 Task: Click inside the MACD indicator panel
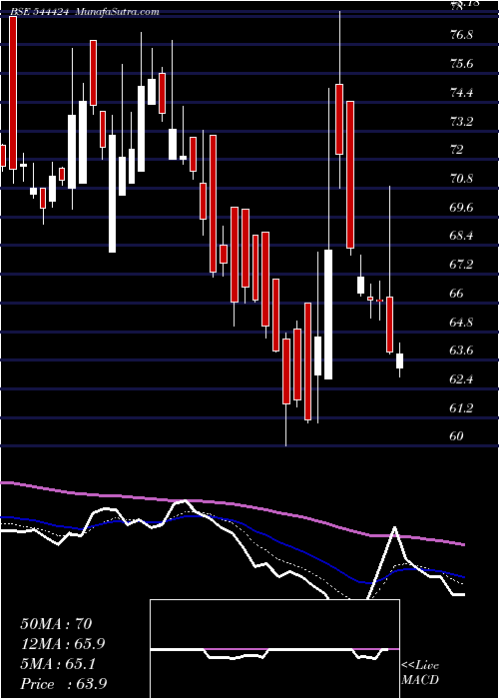tap(274, 649)
